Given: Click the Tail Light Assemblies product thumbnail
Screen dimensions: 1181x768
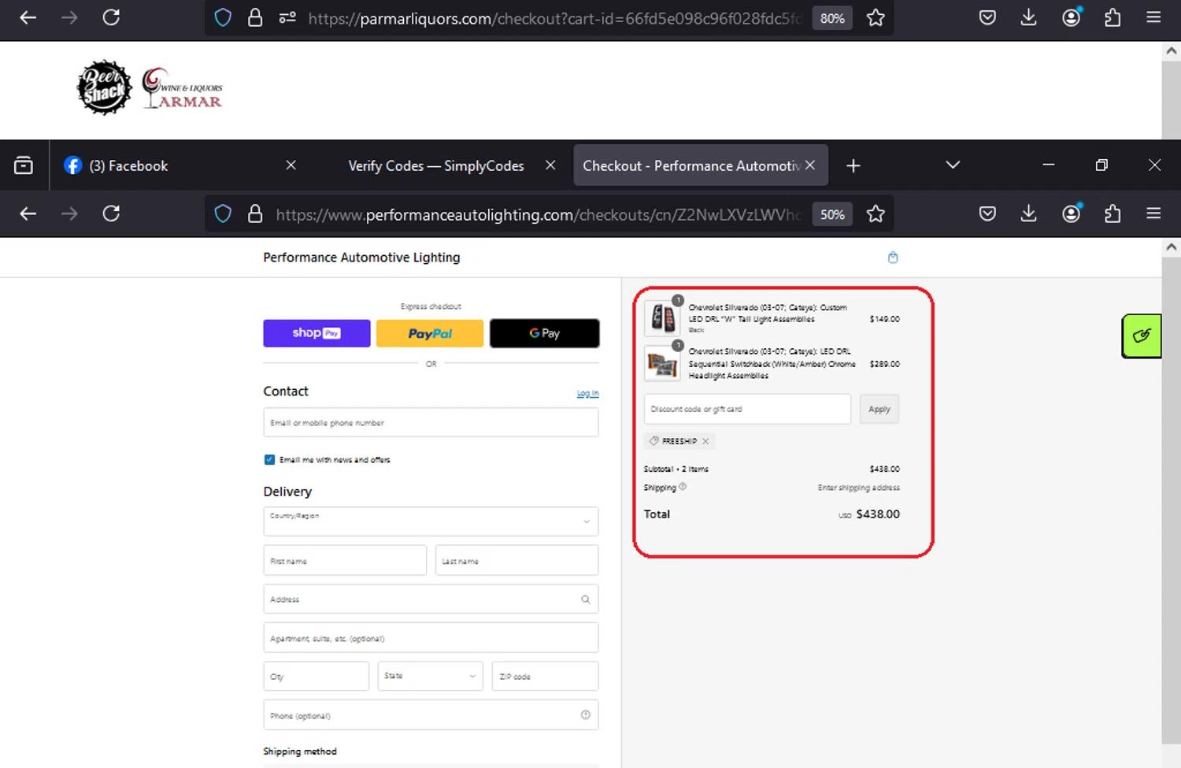Looking at the screenshot, I should [x=662, y=318].
